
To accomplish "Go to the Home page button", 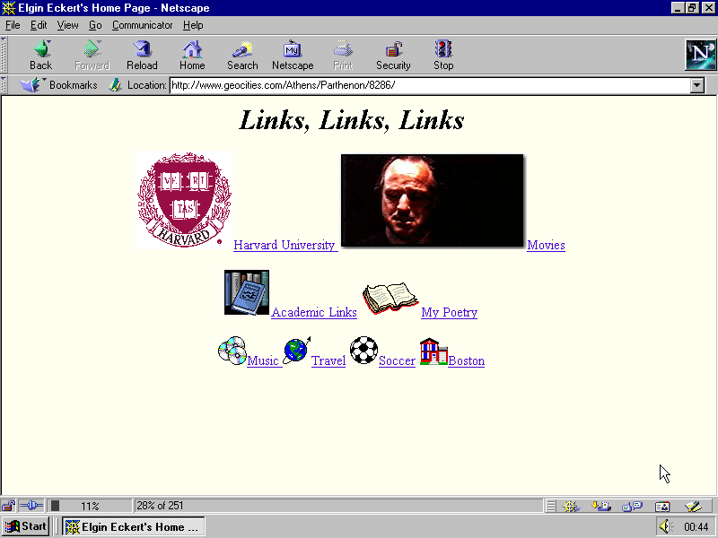I will click(x=192, y=56).
